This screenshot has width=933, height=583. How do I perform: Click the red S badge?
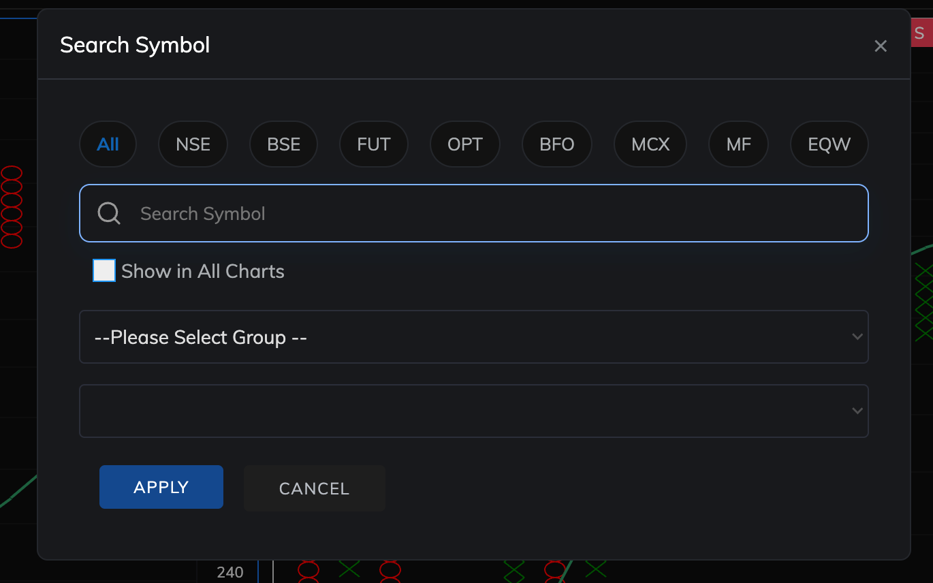coord(921,33)
